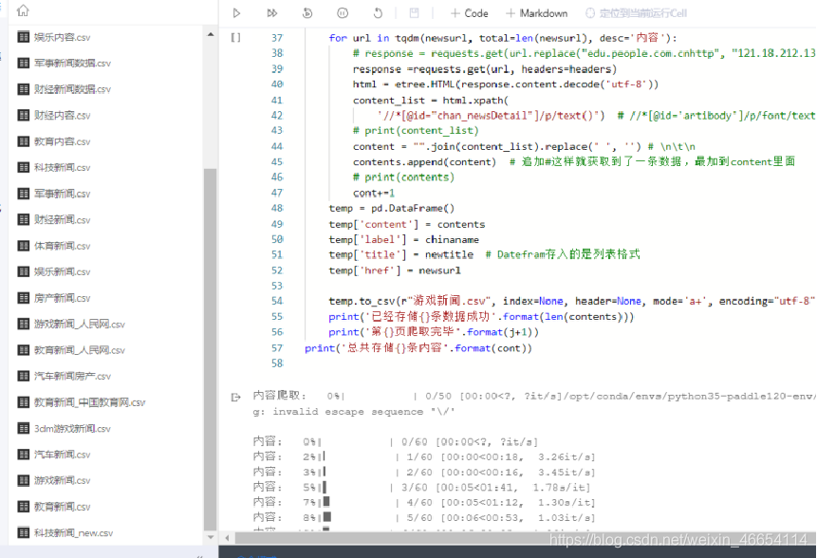Click the save notebook disk icon
Screen dimensions: 817x558
tap(414, 13)
